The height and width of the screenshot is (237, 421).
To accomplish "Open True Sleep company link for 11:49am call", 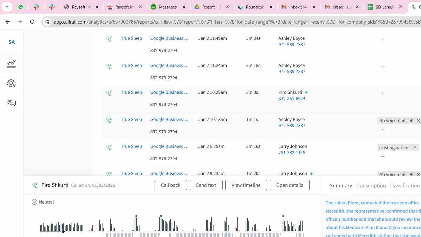I will (x=131, y=38).
